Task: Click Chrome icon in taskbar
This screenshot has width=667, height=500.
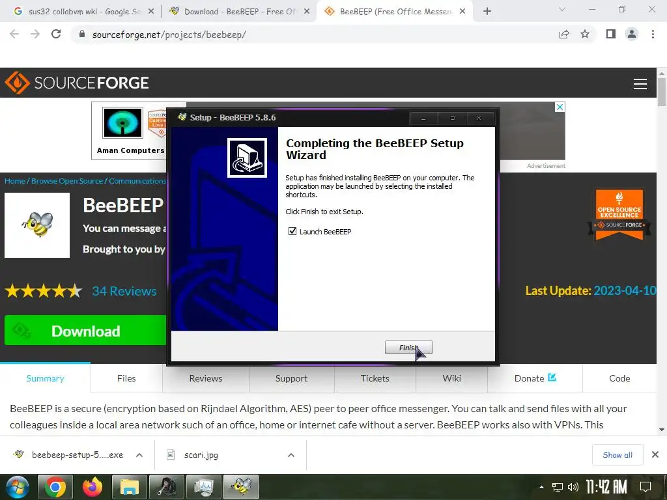Action: [55, 487]
